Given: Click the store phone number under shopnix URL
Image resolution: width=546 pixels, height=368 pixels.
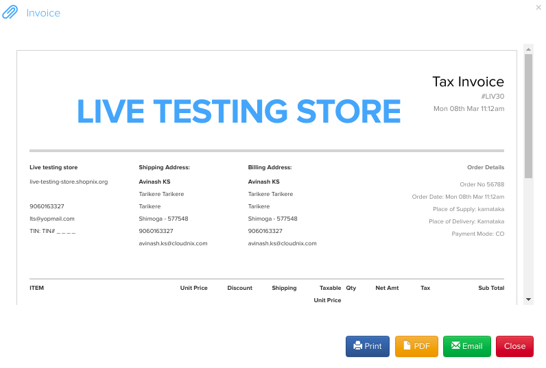Looking at the screenshot, I should tap(47, 206).
